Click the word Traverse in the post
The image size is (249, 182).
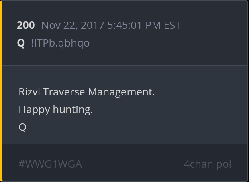[x=64, y=92]
